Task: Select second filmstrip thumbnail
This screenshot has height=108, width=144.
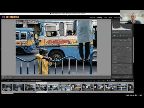Action: (x=19, y=87)
